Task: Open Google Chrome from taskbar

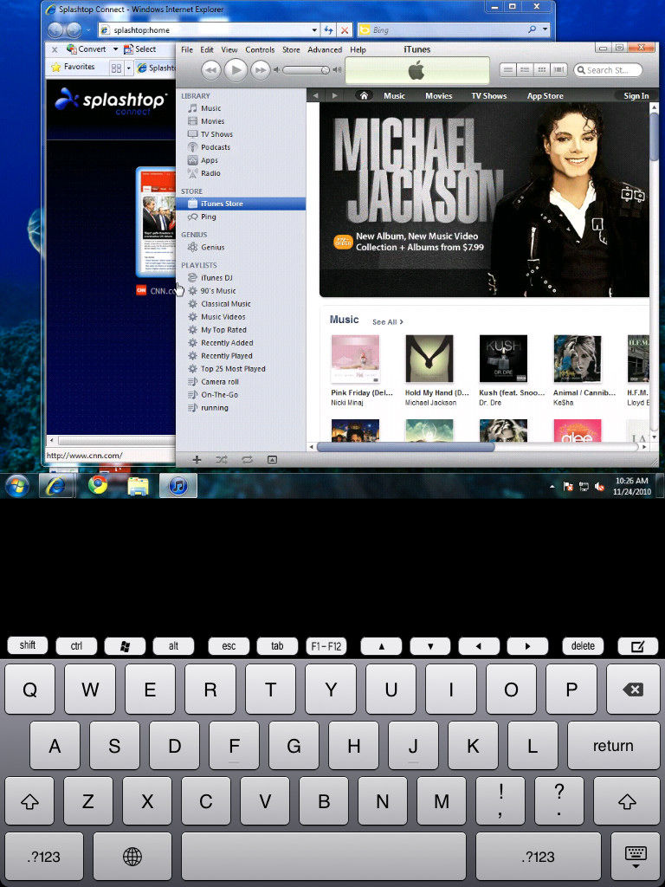Action: 98,485
